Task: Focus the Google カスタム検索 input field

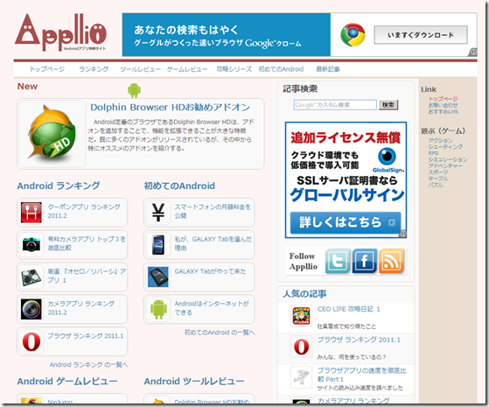Action: point(335,105)
